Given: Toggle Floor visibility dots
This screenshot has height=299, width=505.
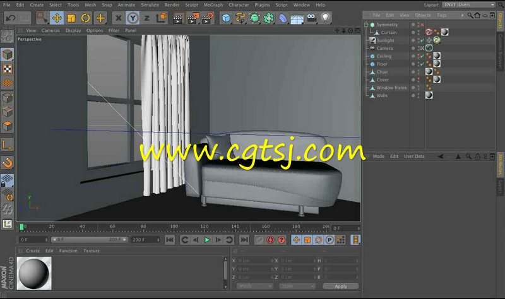Looking at the screenshot, I should (419, 64).
